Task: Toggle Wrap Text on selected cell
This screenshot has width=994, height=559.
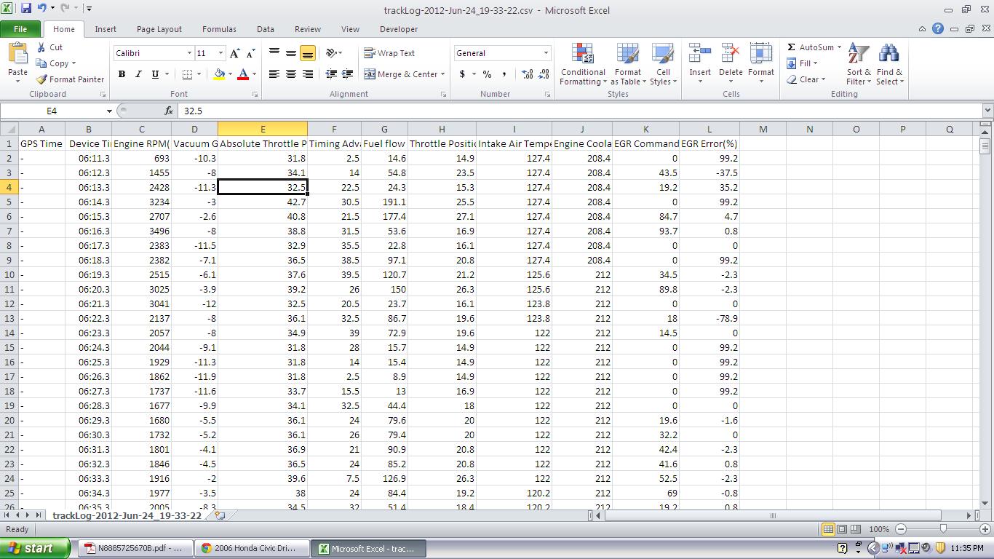Action: (x=389, y=53)
